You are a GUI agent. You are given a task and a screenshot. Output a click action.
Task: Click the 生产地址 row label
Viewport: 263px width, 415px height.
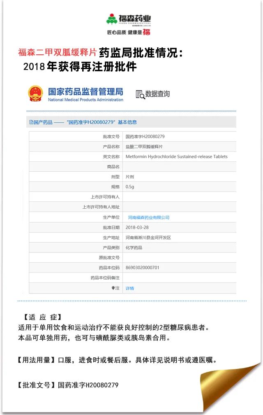tap(111, 238)
